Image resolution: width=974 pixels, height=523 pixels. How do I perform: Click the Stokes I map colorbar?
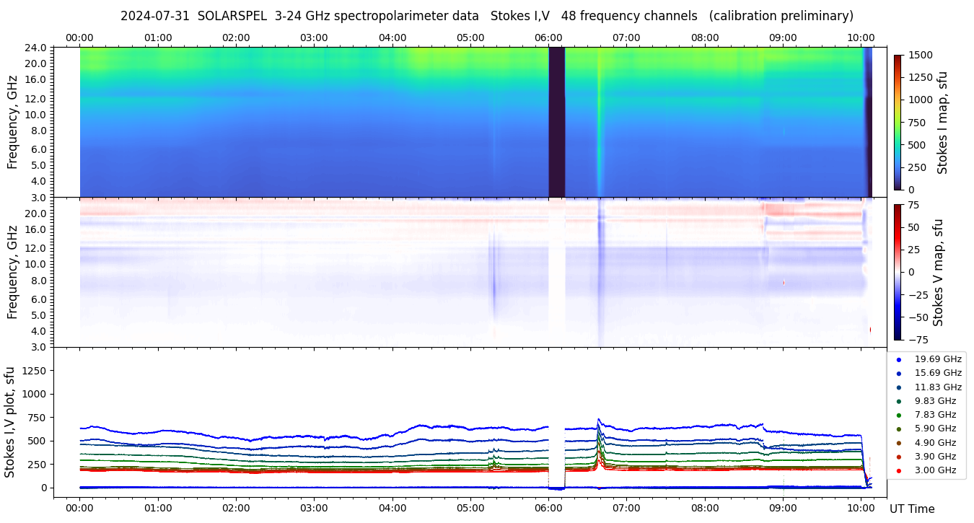[898, 122]
